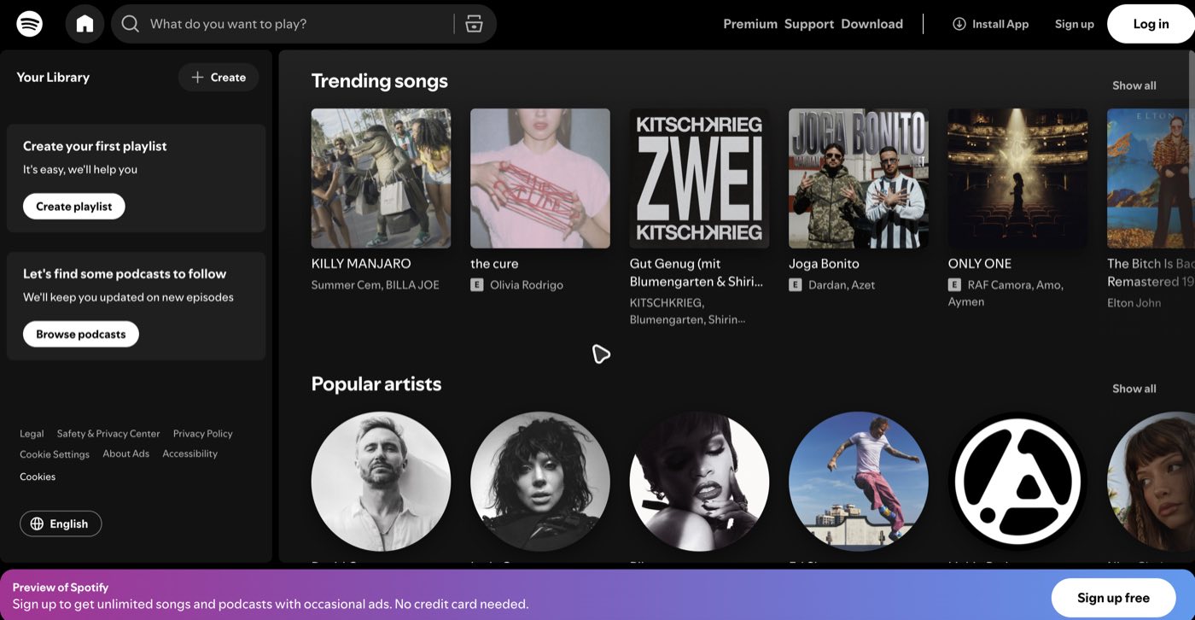Open the Cookie Settings link
This screenshot has width=1195, height=620.
pos(55,454)
